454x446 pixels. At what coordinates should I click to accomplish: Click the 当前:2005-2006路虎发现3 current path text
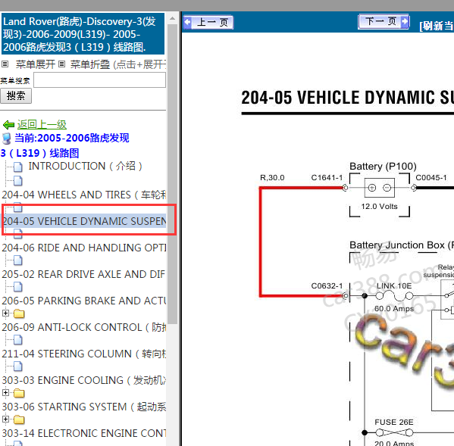click(65, 145)
